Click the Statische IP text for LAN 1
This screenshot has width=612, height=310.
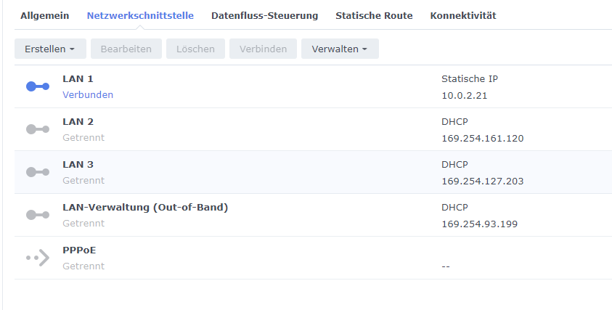point(470,78)
